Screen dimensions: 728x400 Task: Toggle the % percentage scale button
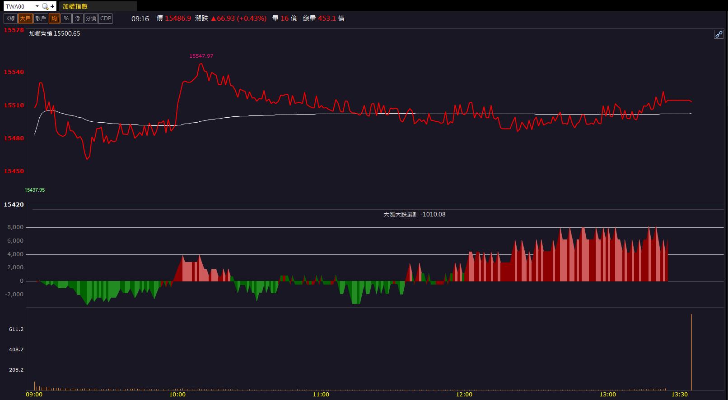pyautogui.click(x=66, y=18)
